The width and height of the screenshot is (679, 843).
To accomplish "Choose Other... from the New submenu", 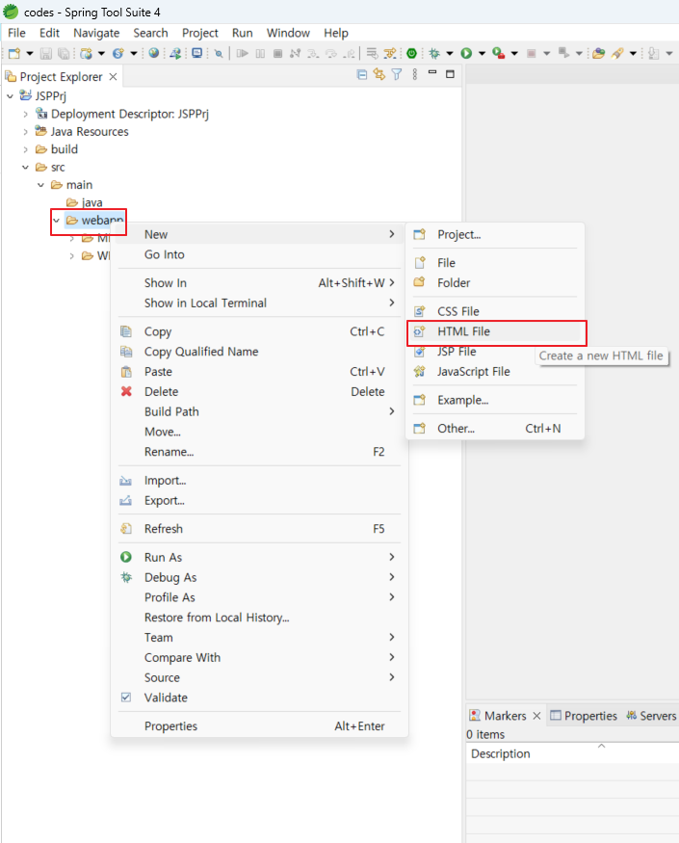I will [495, 429].
